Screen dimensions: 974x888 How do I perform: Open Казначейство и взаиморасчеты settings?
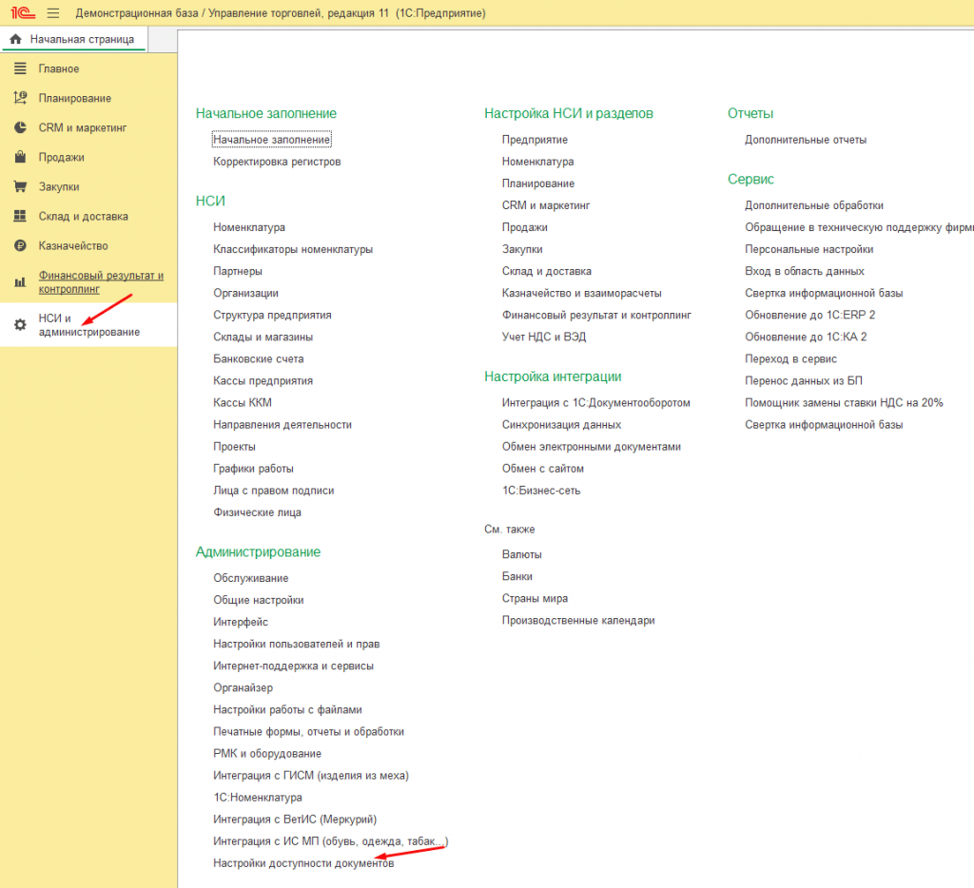(582, 293)
